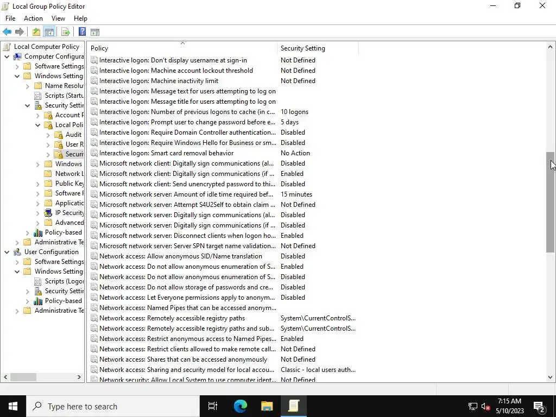Click icon of Network access: Shares accessed anonymously

pos(94,359)
